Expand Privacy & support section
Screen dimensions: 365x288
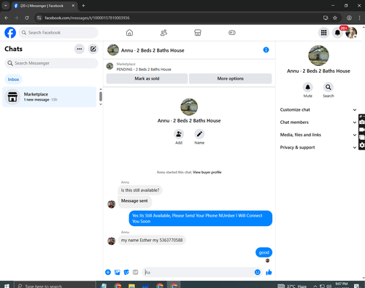pyautogui.click(x=318, y=147)
